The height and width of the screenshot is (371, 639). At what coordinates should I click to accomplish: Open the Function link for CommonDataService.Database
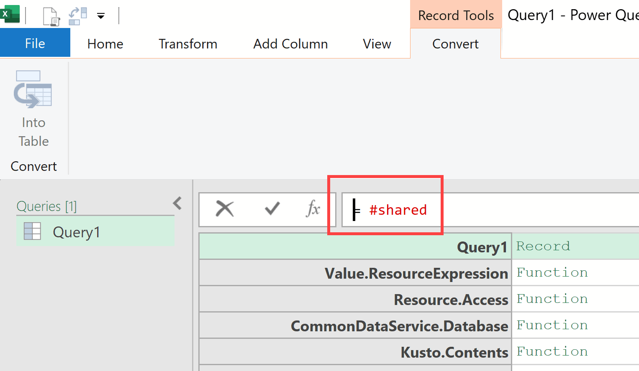point(552,325)
